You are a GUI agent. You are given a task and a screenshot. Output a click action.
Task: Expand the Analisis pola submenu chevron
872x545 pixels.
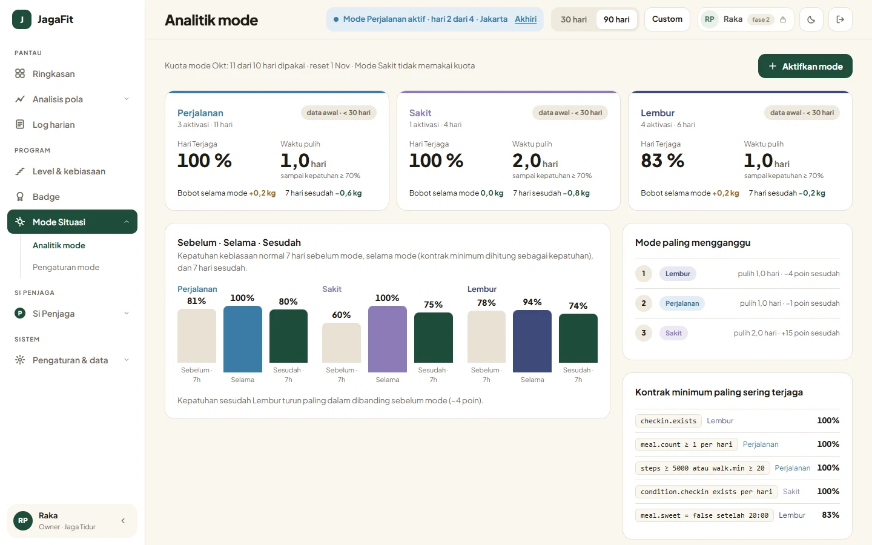(x=127, y=99)
